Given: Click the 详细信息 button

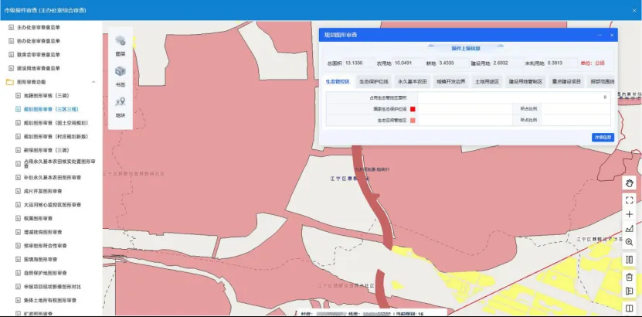Looking at the screenshot, I should (603, 137).
